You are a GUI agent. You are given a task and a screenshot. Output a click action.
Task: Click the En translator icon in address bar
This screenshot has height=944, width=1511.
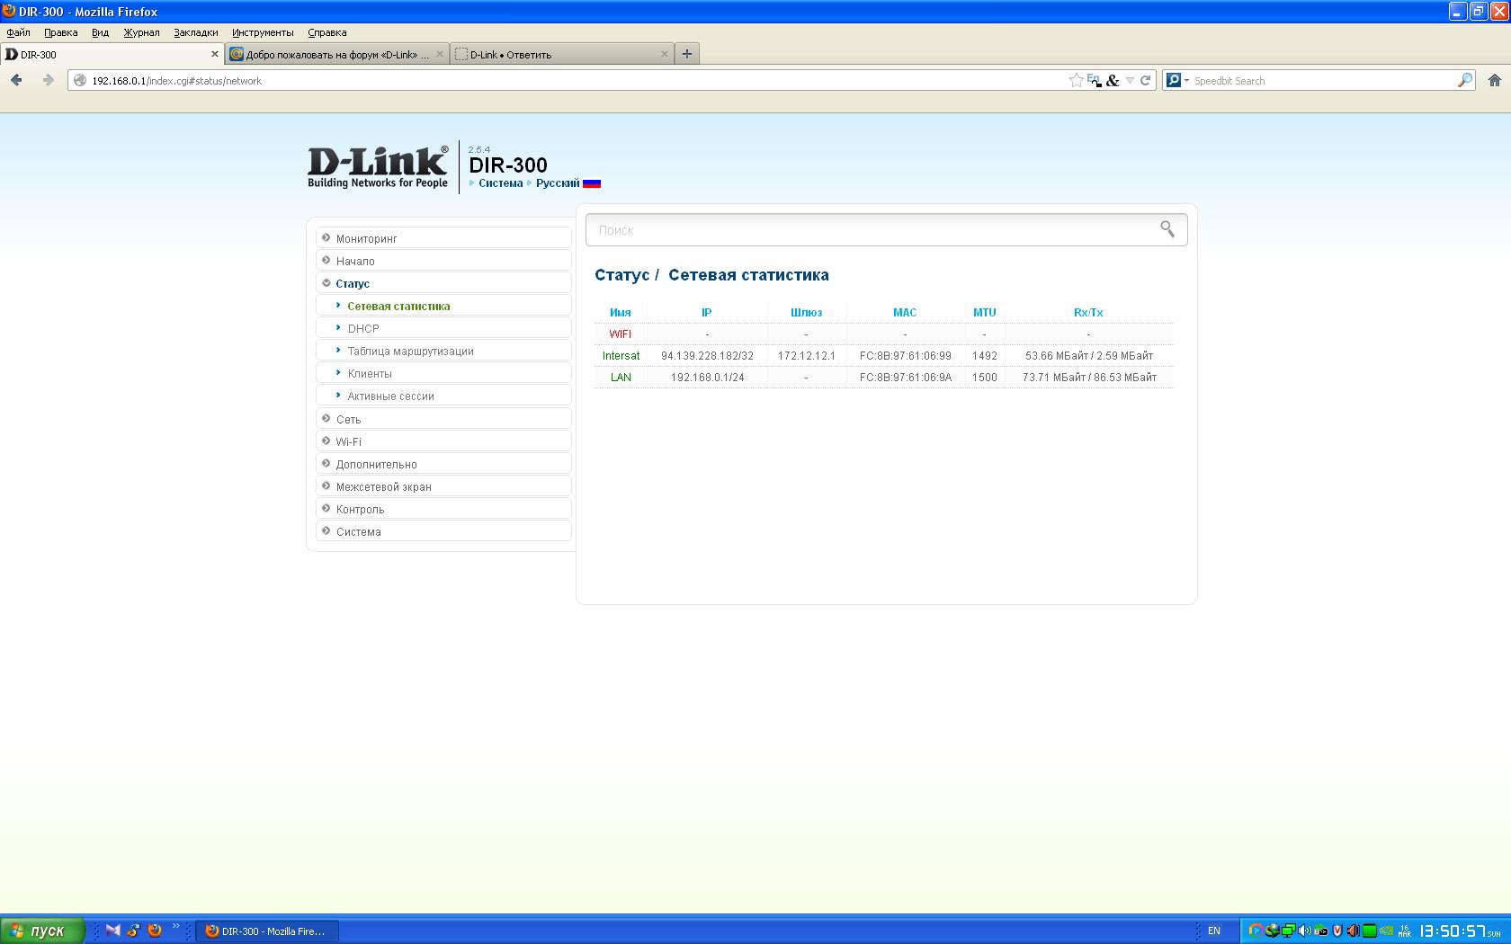tap(1095, 80)
